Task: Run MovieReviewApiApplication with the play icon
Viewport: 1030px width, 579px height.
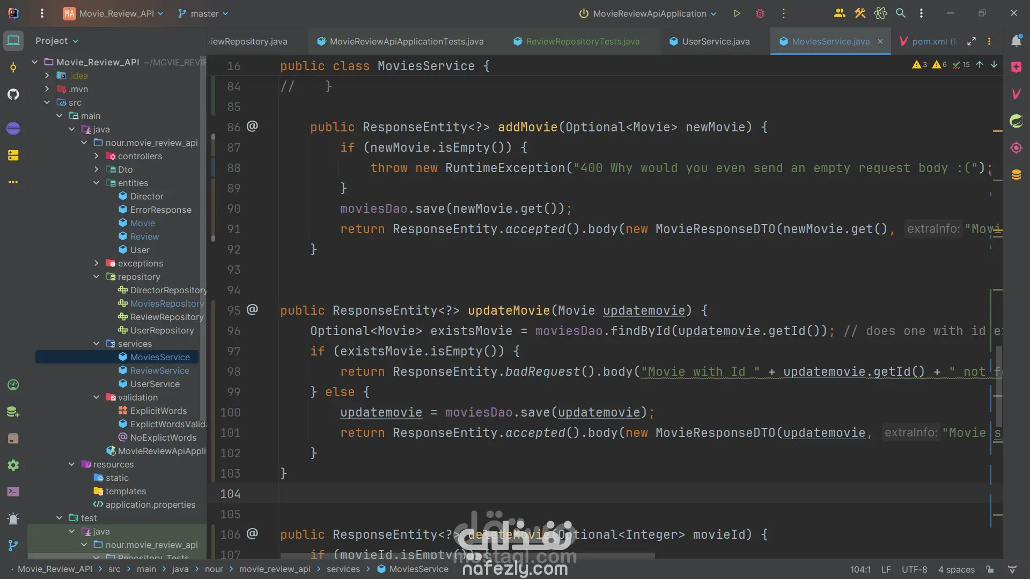Action: (737, 13)
